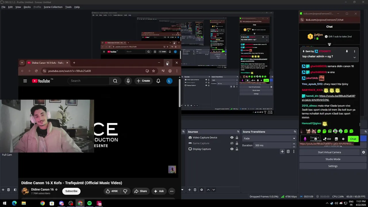Viewport: 368px width, 207px height.
Task: Open the Tools menu in OBS
Action: click(x=68, y=7)
